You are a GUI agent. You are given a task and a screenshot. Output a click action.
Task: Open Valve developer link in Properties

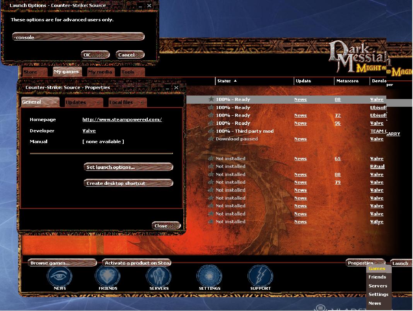click(89, 131)
